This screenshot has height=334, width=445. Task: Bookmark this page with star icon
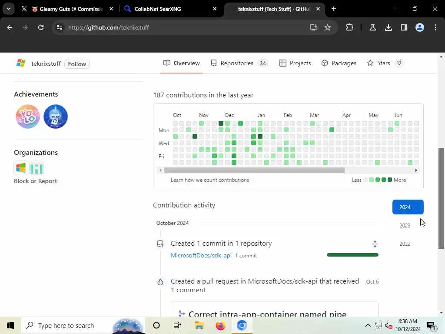tap(328, 27)
